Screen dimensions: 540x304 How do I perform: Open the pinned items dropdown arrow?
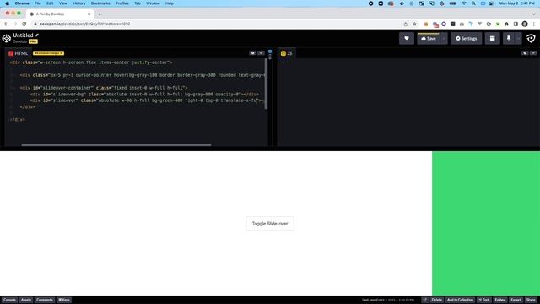(x=518, y=38)
